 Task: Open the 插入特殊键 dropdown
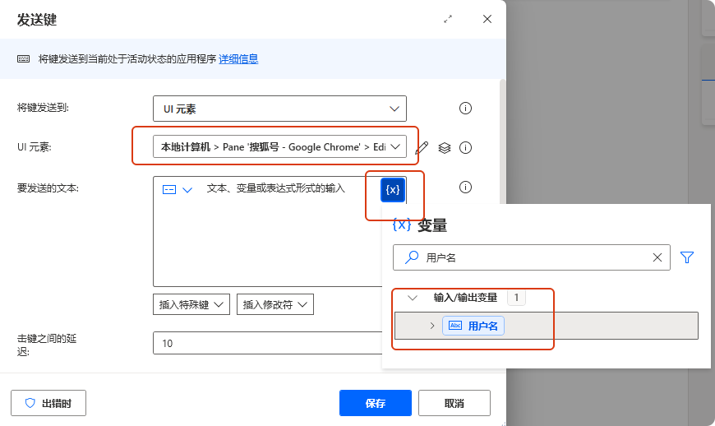click(191, 304)
